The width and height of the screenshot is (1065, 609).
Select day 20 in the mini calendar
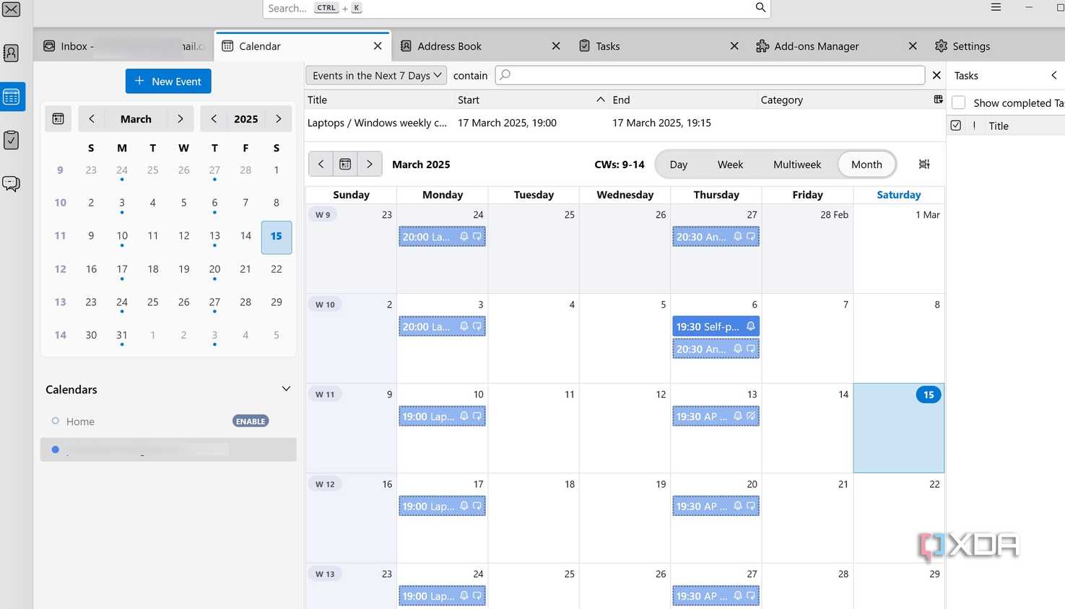(x=214, y=269)
